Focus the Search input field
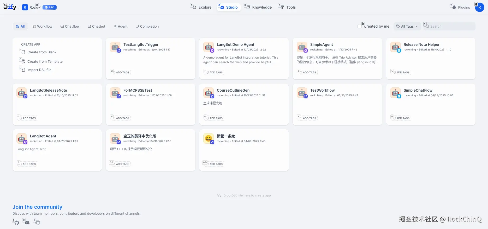The width and height of the screenshot is (488, 229). coord(449,26)
